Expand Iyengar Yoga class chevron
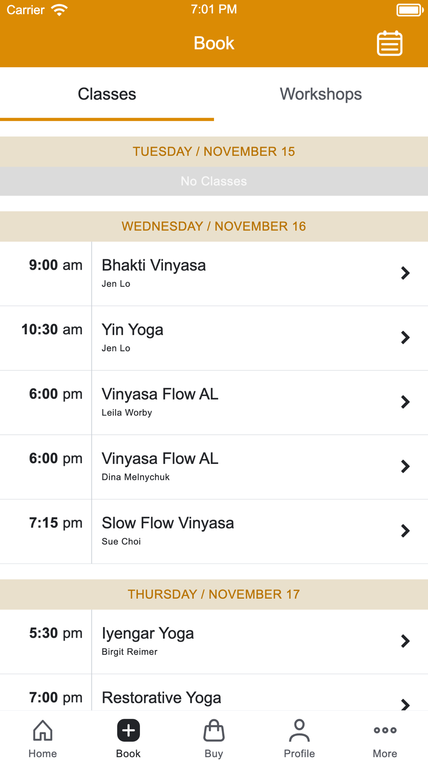Image resolution: width=428 pixels, height=761 pixels. (405, 641)
